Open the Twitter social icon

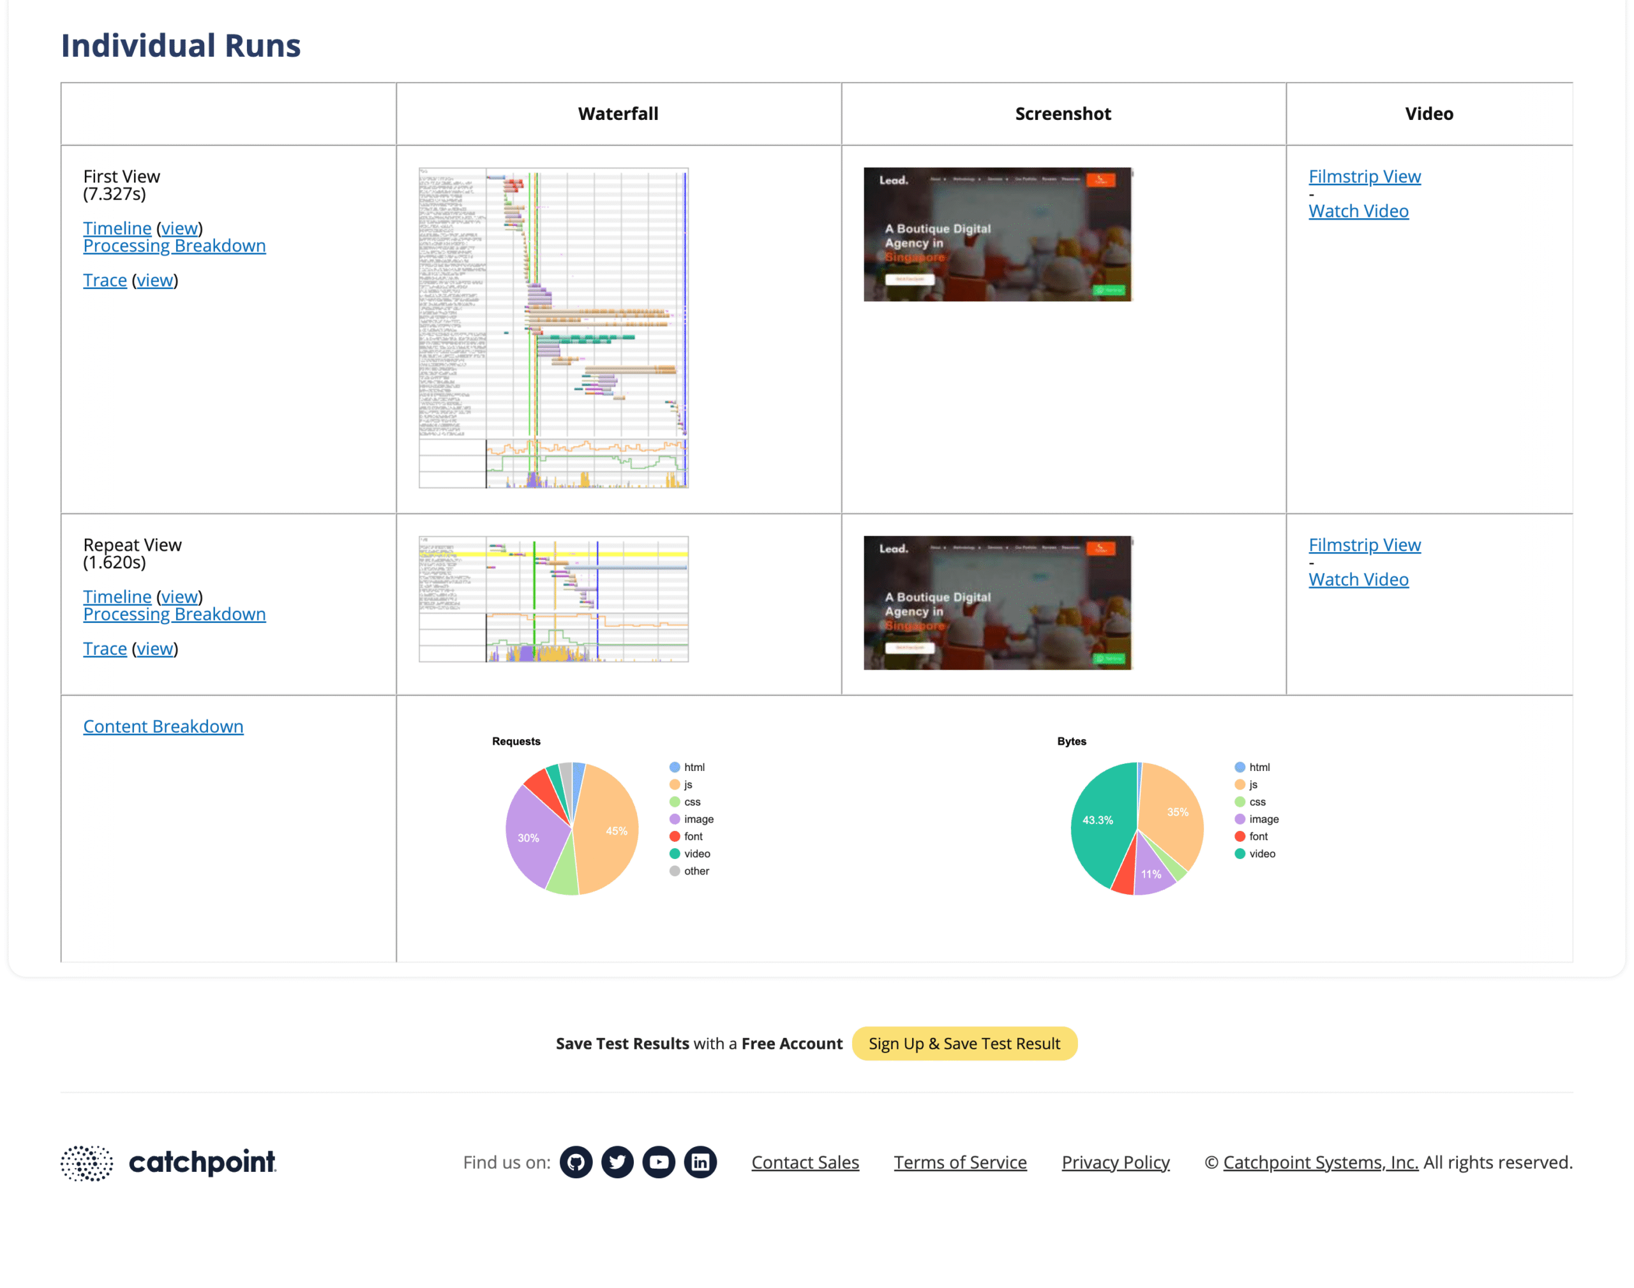tap(617, 1162)
